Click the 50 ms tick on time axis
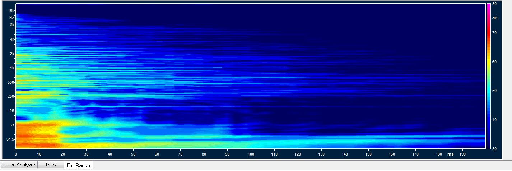This screenshot has height=171, width=512. (x=133, y=154)
